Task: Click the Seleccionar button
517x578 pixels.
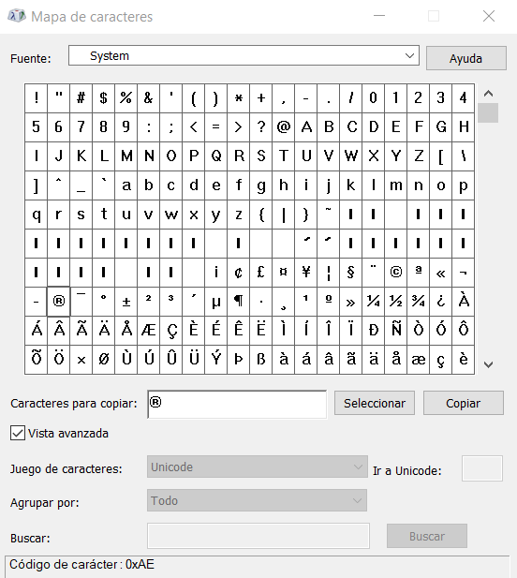Action: [375, 403]
